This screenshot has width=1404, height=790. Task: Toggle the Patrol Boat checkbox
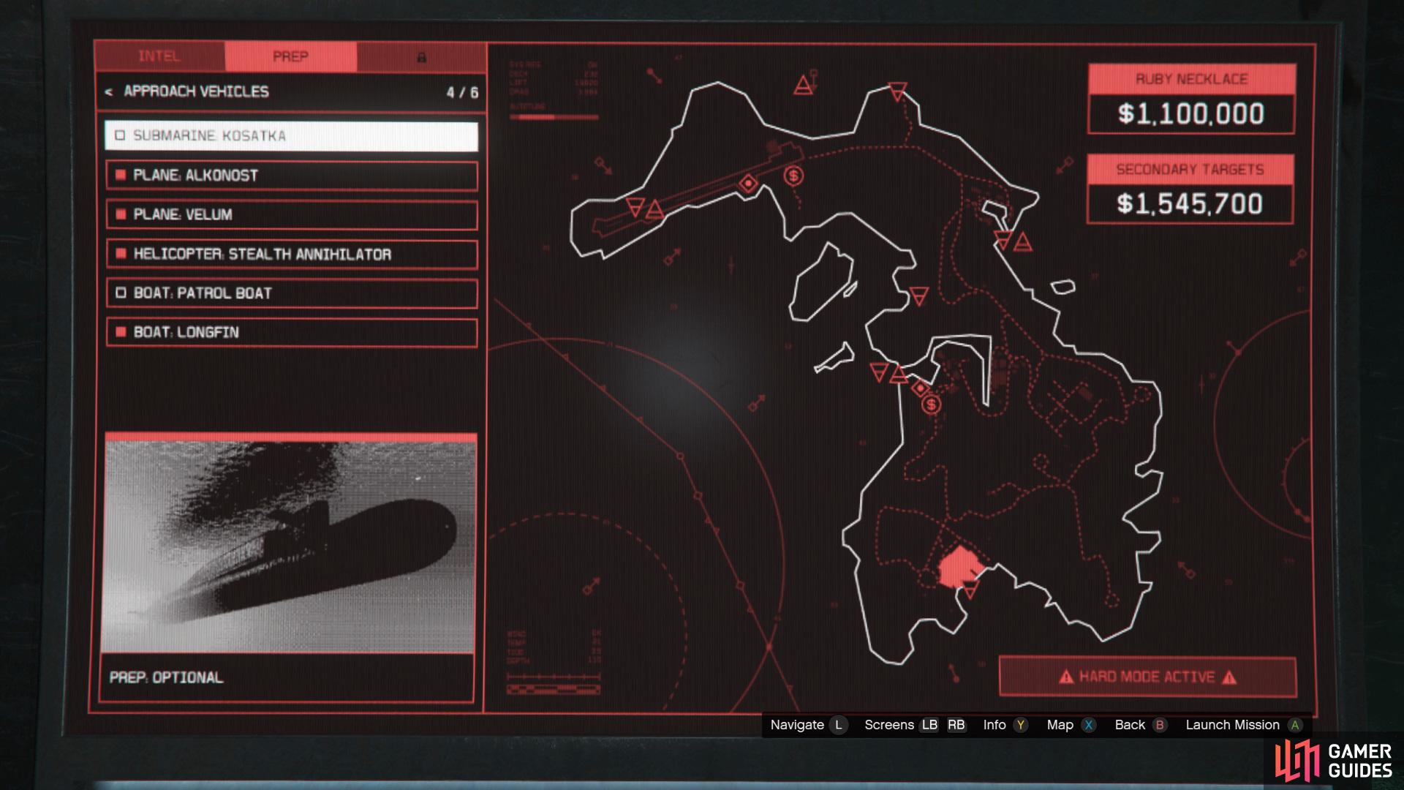(121, 293)
